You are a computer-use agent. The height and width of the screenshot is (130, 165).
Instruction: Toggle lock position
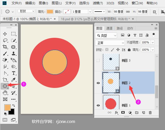118,49
